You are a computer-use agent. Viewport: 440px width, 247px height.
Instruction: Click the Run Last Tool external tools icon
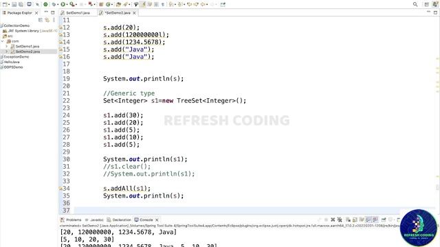[71, 4]
